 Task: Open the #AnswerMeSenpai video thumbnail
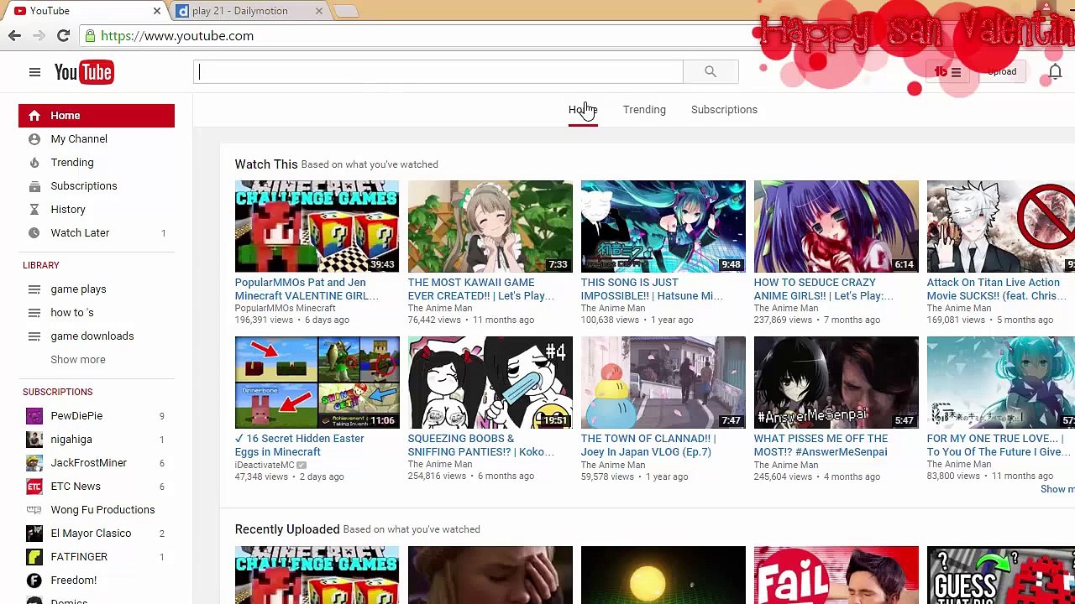(836, 383)
